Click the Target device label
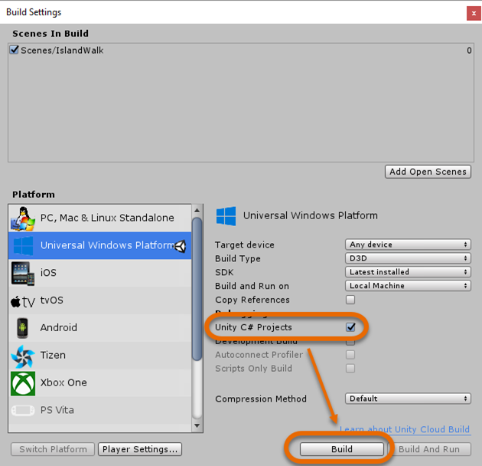 tap(245, 244)
